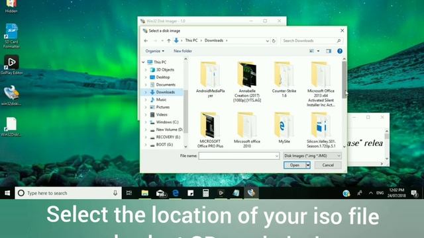Click the Win32 Disk Imager taskbar icon
Screen dimensions: 424x238
click(251, 193)
